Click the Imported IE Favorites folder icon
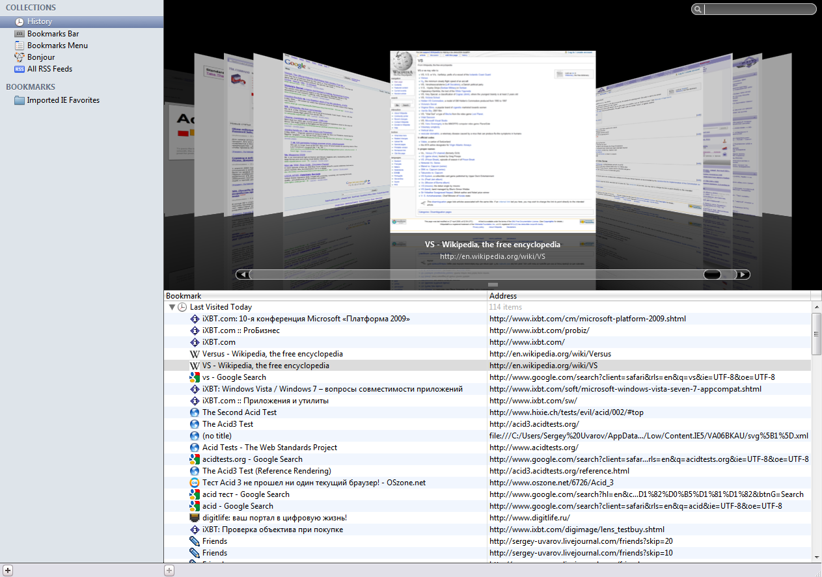 (20, 100)
